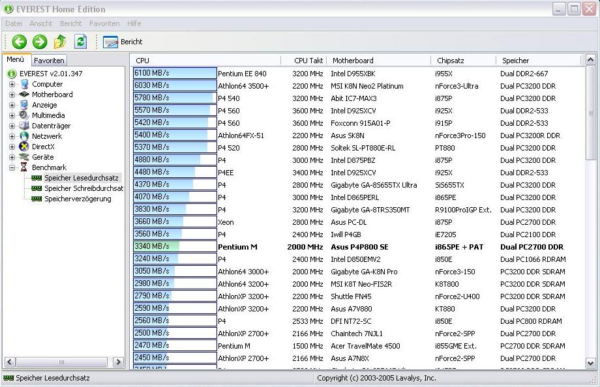Switch to the Favoriten tab
Screen dimensions: 600x387
tap(49, 61)
